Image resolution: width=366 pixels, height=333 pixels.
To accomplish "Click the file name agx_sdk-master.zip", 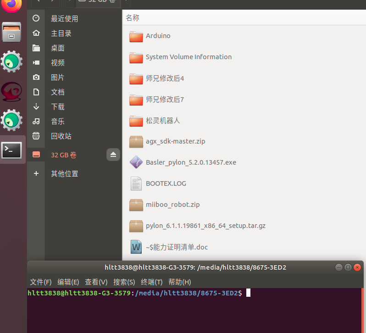I will (x=176, y=141).
